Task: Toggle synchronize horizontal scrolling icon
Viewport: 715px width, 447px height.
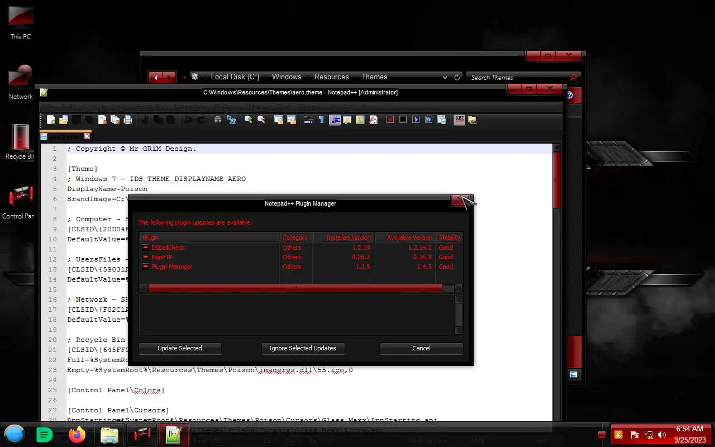Action: coord(291,120)
